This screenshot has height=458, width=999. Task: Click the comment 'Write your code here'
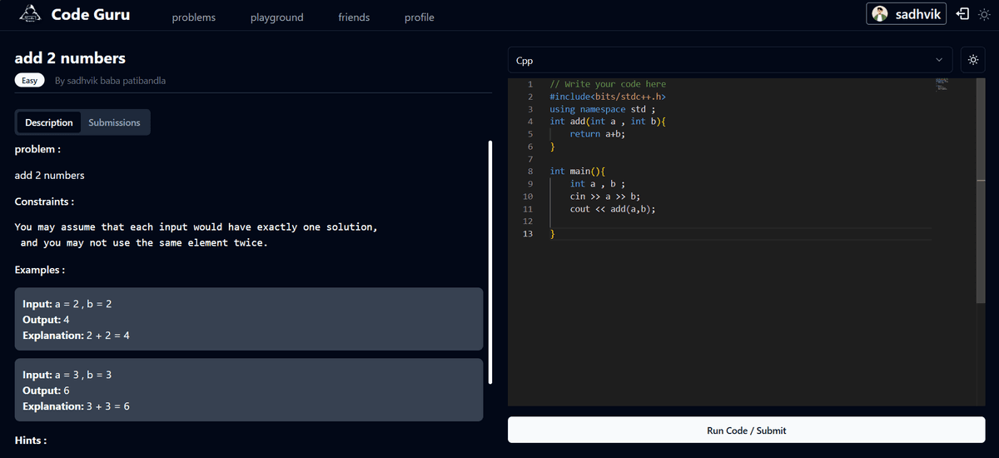[x=615, y=84]
